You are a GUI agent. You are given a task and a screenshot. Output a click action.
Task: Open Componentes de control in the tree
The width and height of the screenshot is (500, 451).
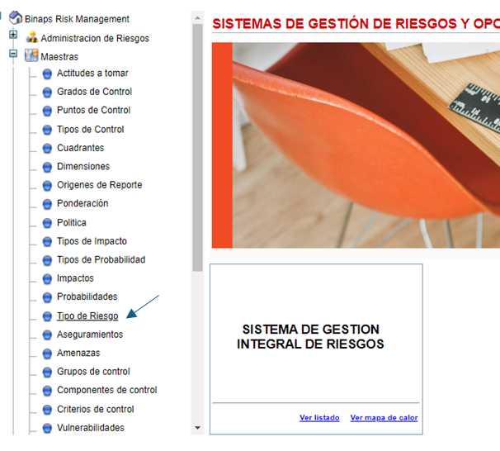[x=106, y=390]
